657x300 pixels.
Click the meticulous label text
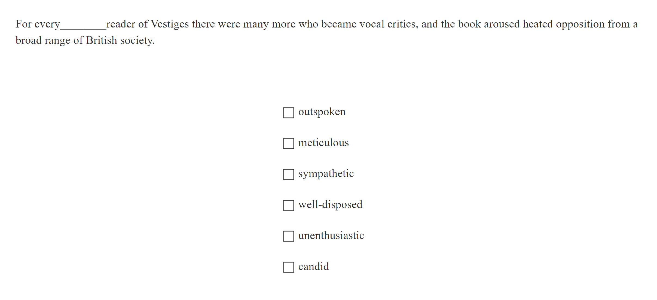coord(323,143)
